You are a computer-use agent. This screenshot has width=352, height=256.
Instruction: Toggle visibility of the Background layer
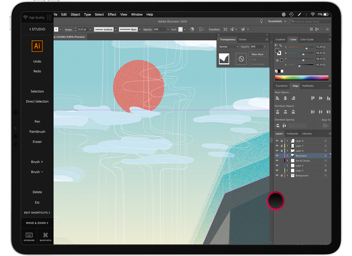coord(277,175)
